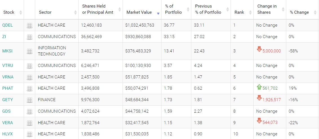Click the VRNA ticker link
319x139 pixels.
click(x=8, y=77)
